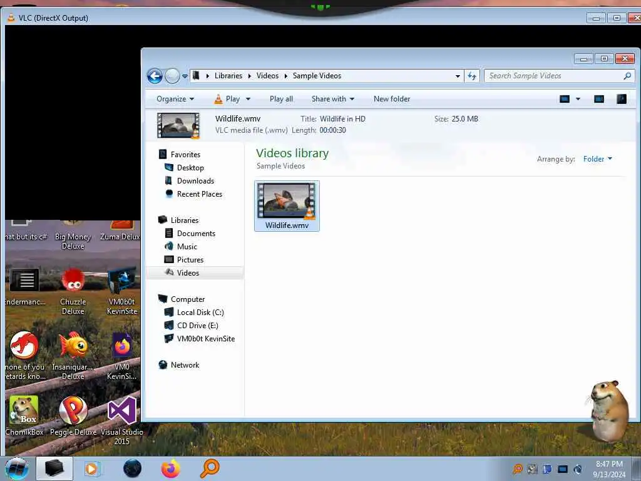Open the Organize menu
This screenshot has width=641, height=481.
tap(175, 99)
